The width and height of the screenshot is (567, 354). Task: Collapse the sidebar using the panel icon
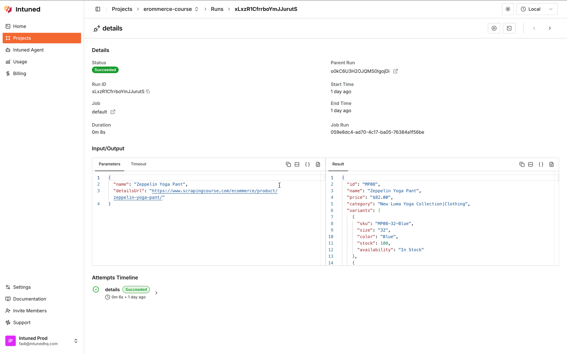pos(98,9)
